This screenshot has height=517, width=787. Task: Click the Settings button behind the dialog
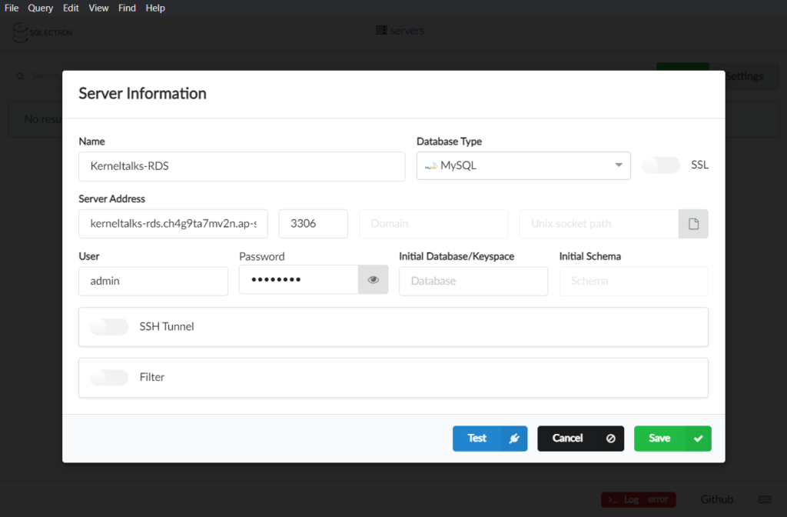click(744, 76)
